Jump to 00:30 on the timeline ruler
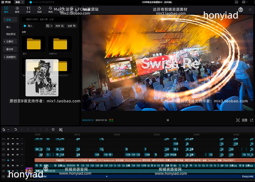This screenshot has width=255, height=182. tap(157, 134)
